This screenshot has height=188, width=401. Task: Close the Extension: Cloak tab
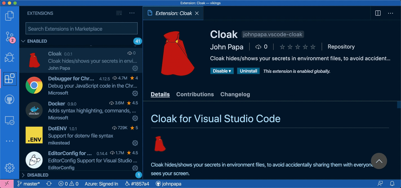coord(197,13)
